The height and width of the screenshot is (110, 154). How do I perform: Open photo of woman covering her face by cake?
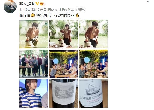point(63,34)
